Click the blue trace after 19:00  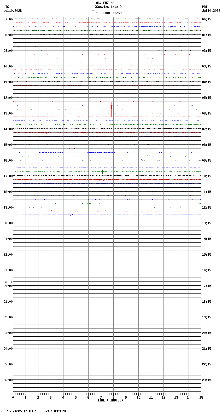click(x=107, y=215)
